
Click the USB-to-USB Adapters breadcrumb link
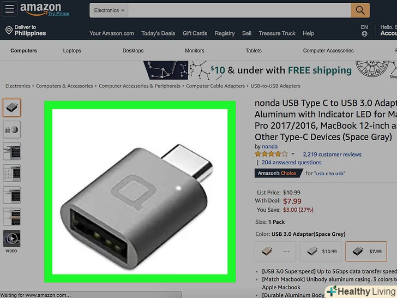tap(275, 86)
